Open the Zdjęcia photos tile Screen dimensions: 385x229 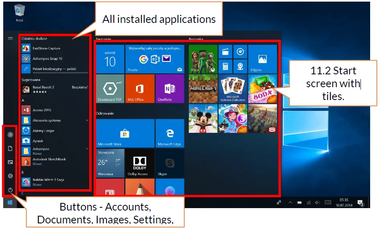[x=262, y=59]
